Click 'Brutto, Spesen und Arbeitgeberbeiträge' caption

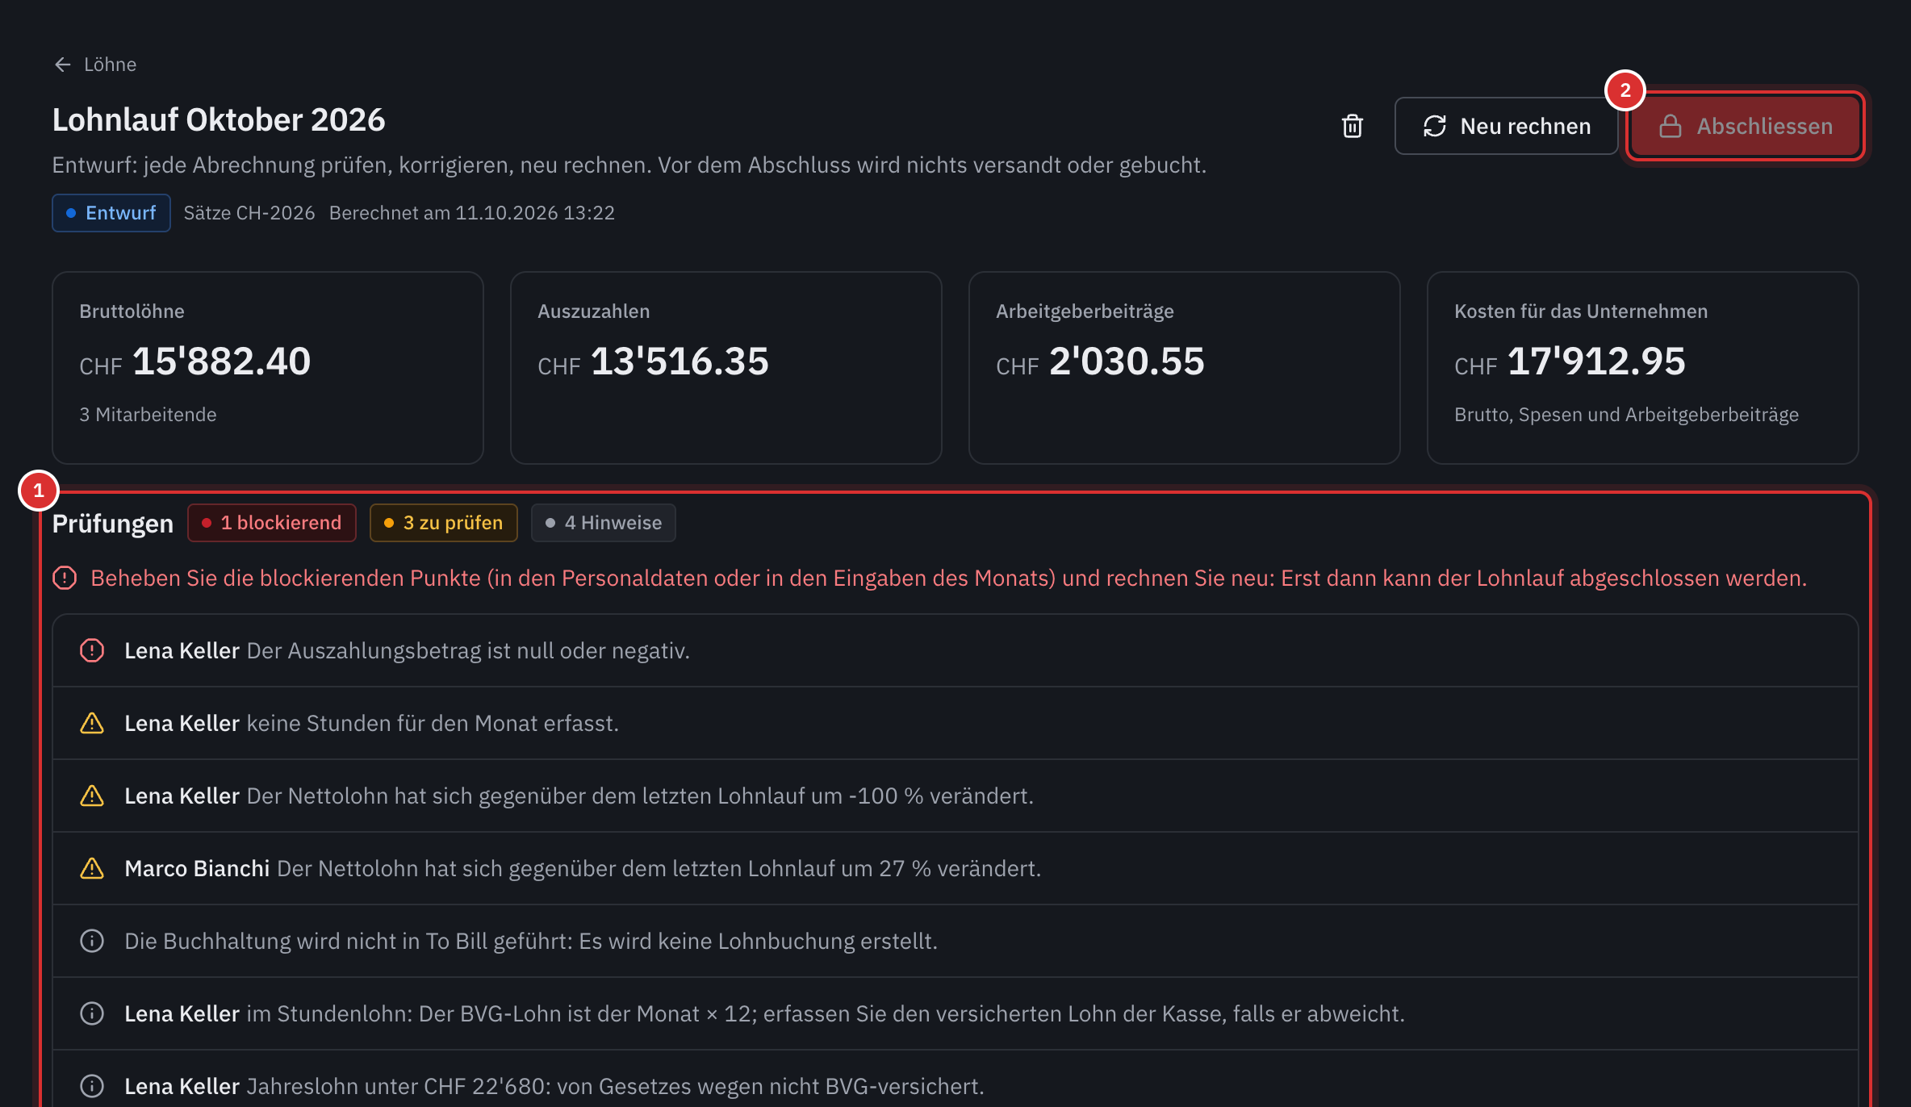coord(1626,415)
